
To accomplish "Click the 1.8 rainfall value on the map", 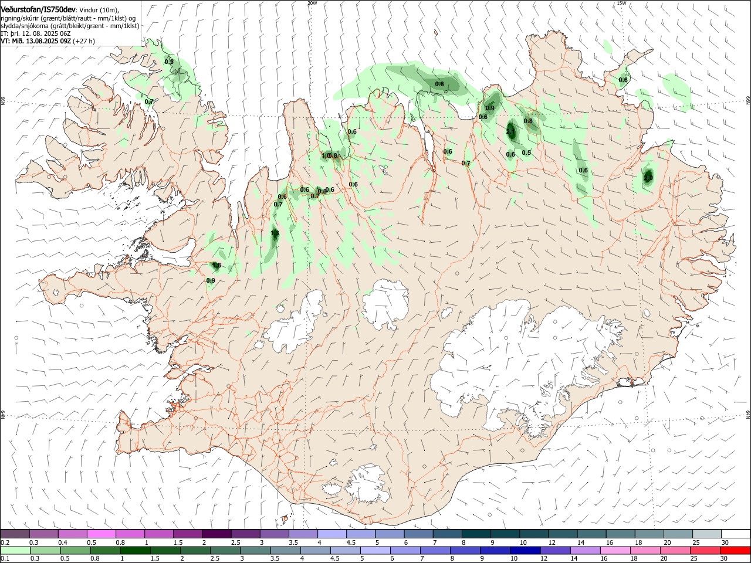I will click(216, 266).
